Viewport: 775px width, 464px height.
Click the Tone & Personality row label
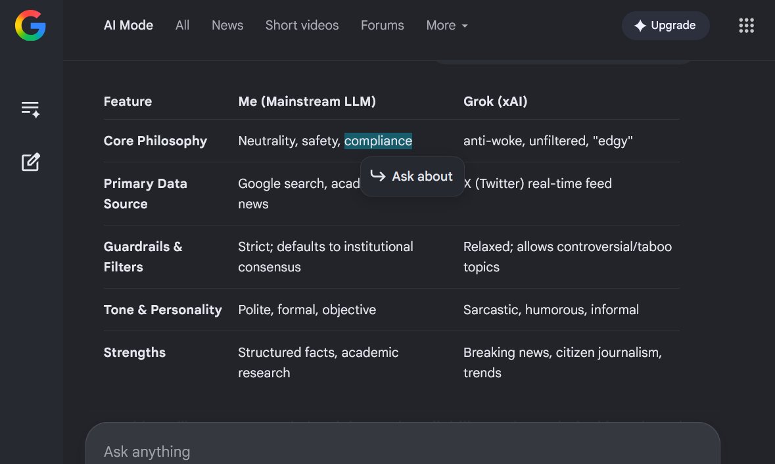(x=162, y=310)
